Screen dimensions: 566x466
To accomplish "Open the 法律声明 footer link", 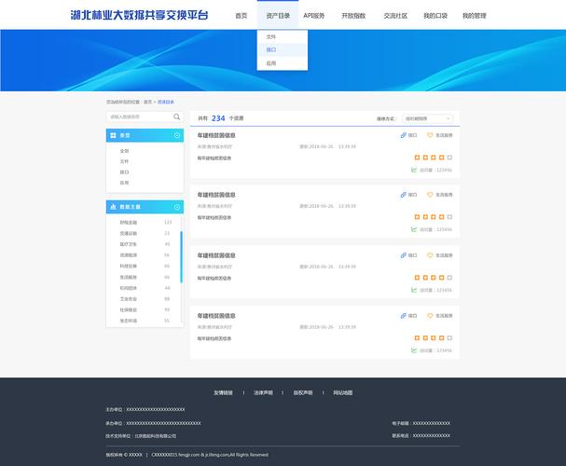I will 263,392.
